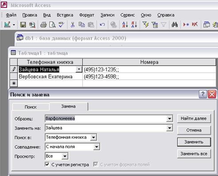
Task: Click the Copy toolbar icon
Action: point(82,25)
